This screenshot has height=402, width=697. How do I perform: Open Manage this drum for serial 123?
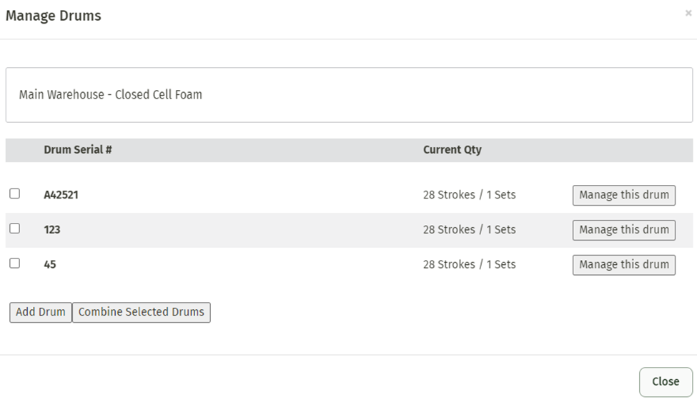coord(623,230)
